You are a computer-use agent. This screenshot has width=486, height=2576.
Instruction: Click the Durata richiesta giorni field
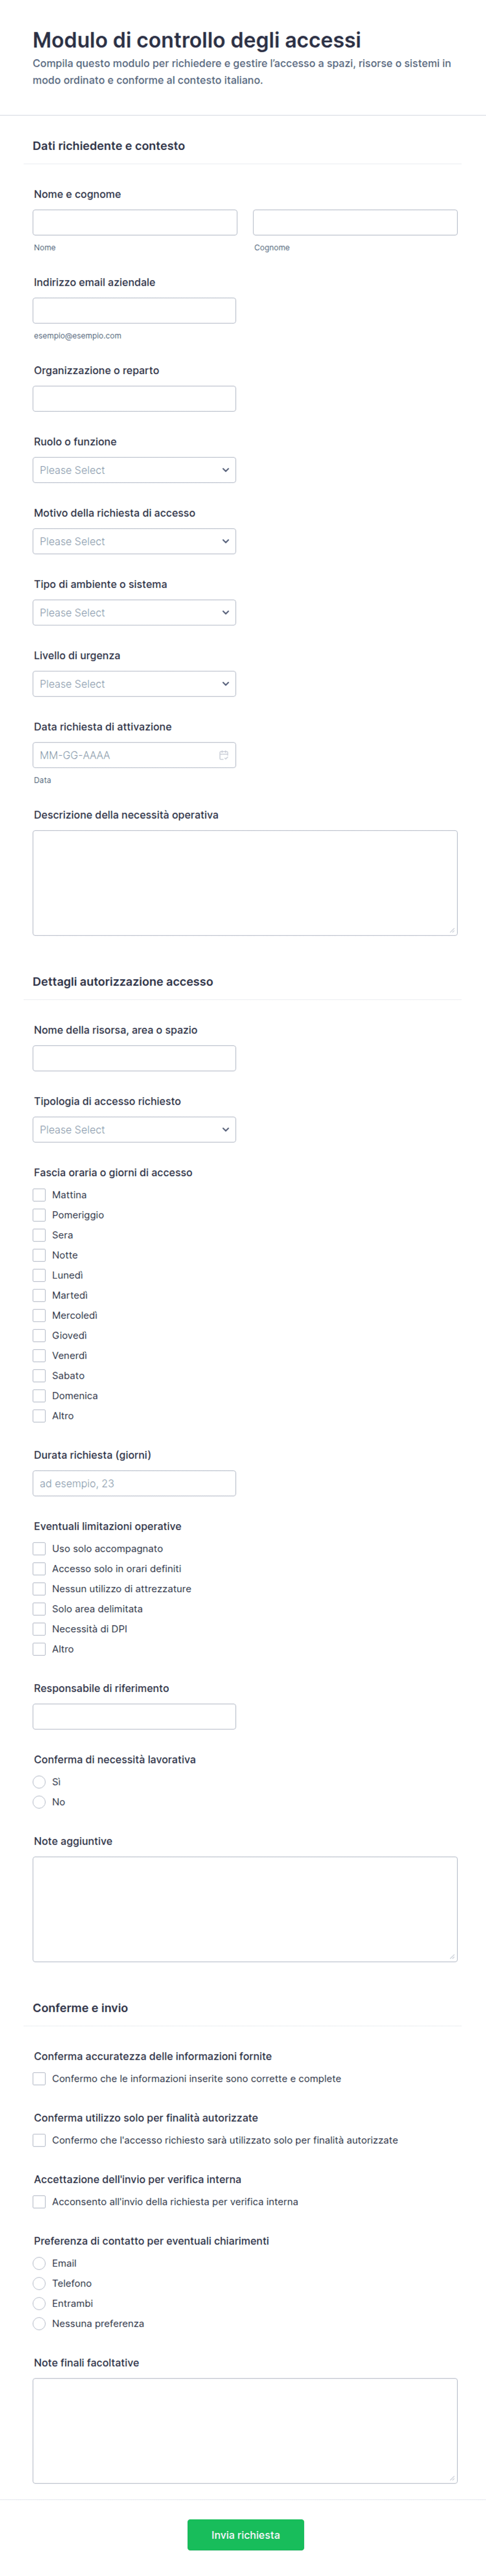click(134, 1483)
